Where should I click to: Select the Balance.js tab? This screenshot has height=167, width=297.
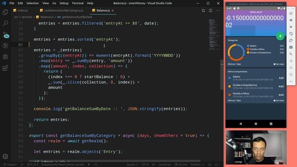103,11
